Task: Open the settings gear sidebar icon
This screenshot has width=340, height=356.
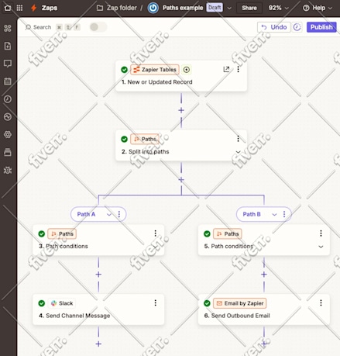Action: click(x=8, y=134)
